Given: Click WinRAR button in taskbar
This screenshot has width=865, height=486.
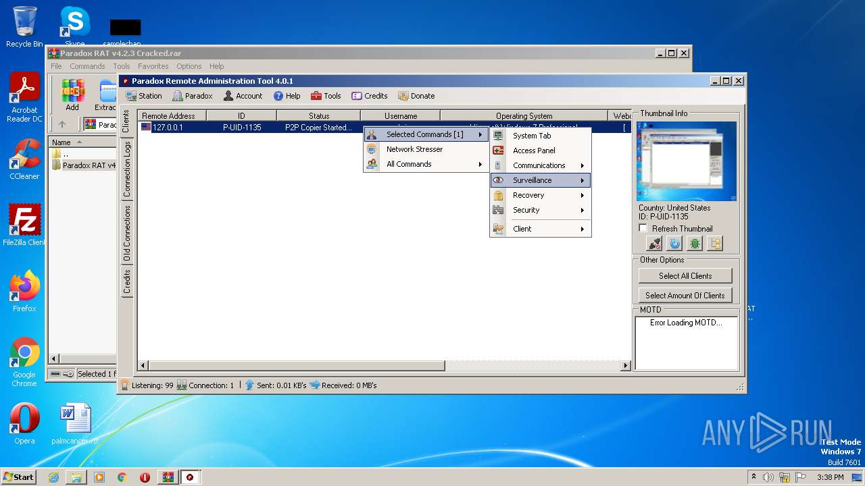Looking at the screenshot, I should pos(168,477).
